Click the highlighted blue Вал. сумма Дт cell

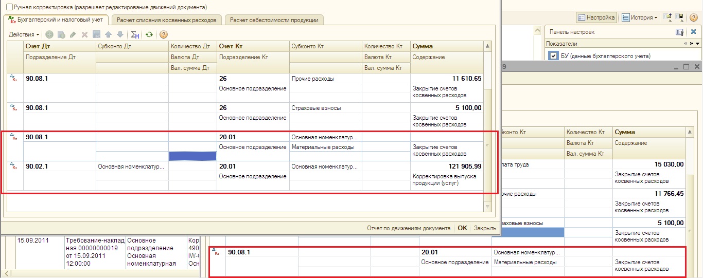point(192,156)
